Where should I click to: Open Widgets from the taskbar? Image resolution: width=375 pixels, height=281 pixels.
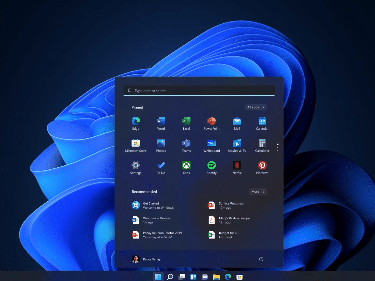click(x=193, y=277)
